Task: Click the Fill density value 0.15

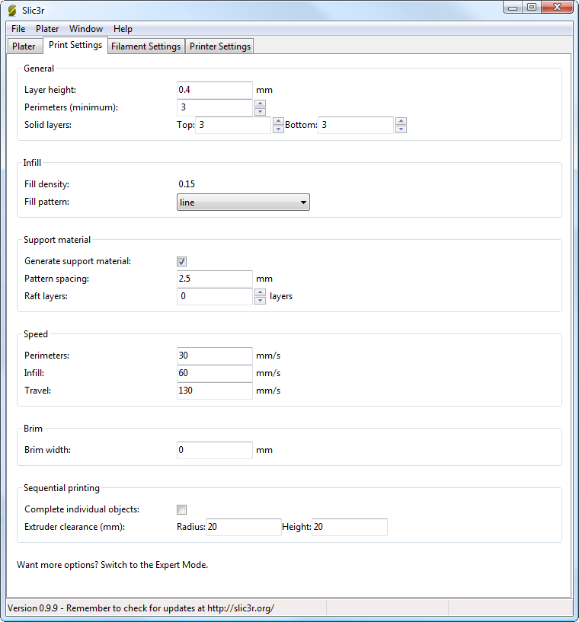Action: (187, 184)
